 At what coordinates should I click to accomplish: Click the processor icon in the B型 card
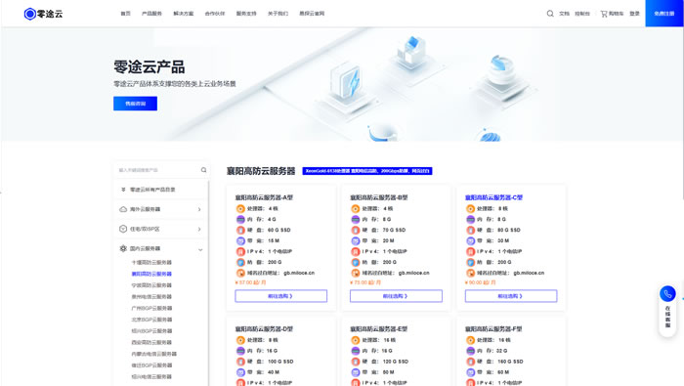[x=355, y=208]
